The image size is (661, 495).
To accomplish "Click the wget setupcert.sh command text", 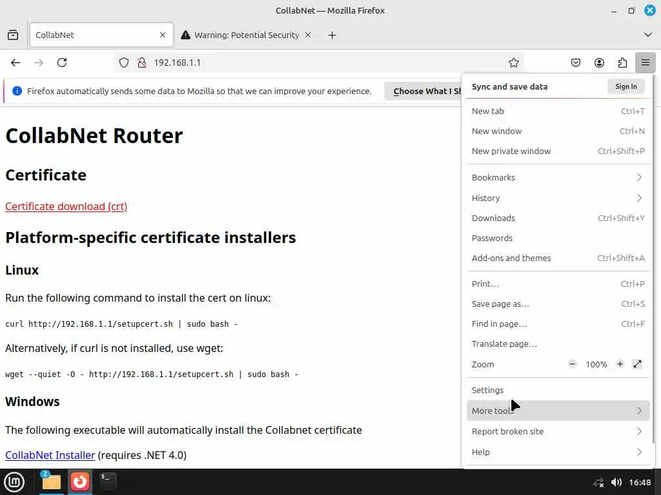I will [x=152, y=374].
